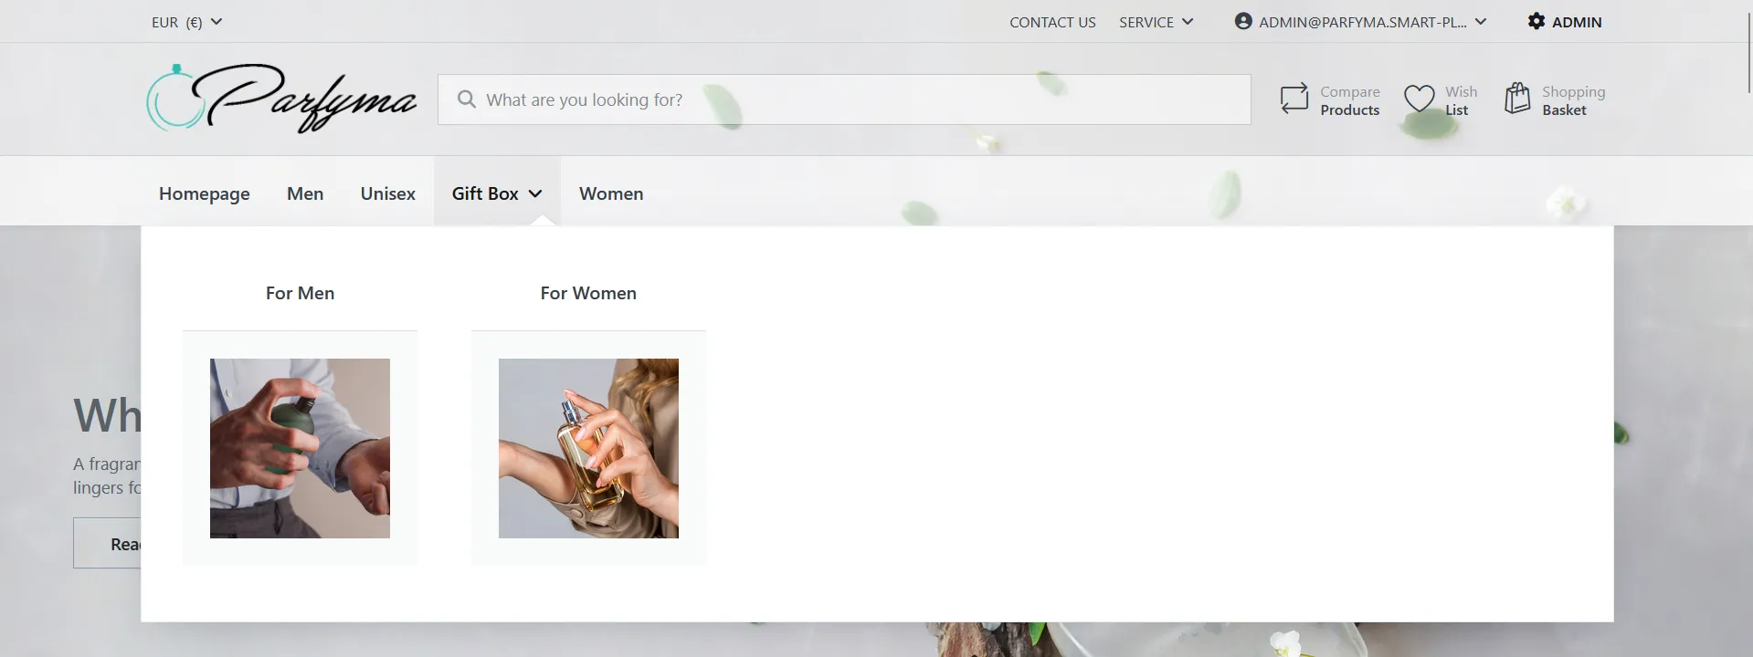Open the Wish List heart icon
Image resolution: width=1753 pixels, height=657 pixels.
coord(1419,99)
